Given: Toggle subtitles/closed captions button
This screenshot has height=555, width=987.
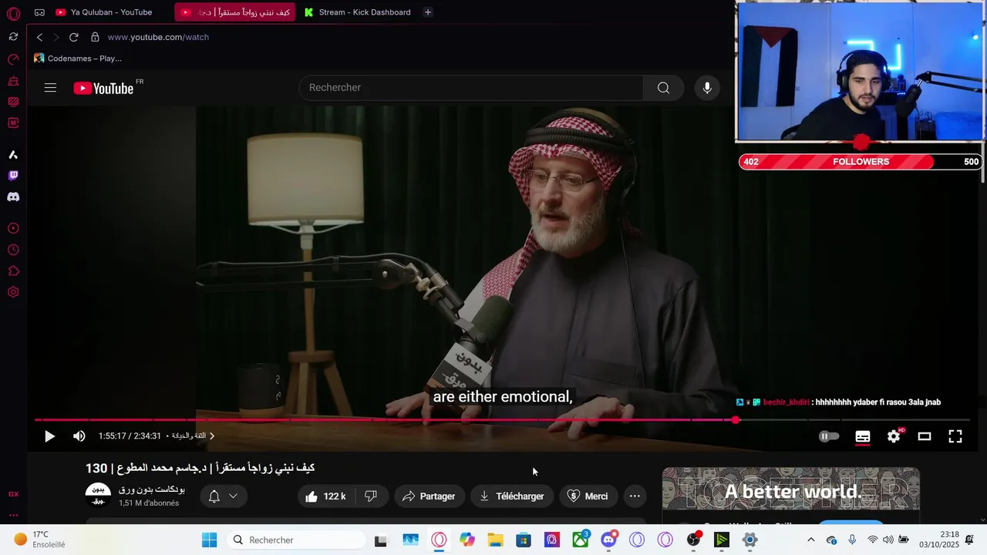Looking at the screenshot, I should 863,436.
